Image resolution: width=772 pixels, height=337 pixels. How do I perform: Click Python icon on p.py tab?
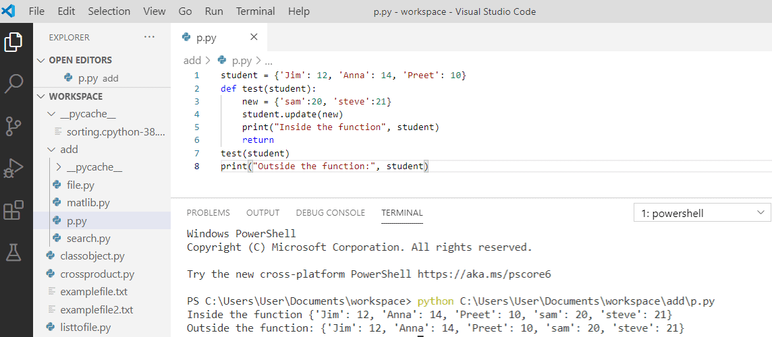(186, 37)
